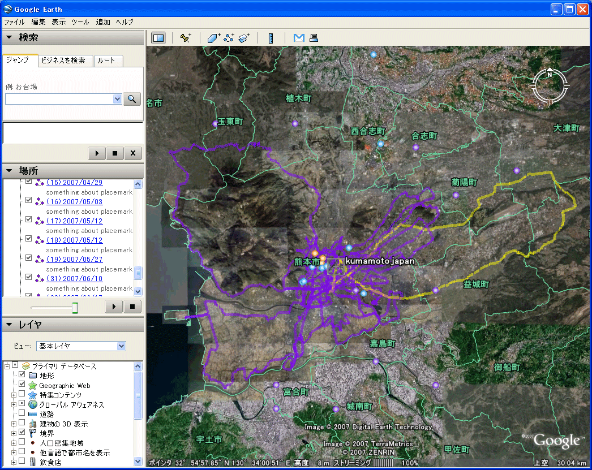Toggle the sidebar panel button
The width and height of the screenshot is (592, 470).
158,38
